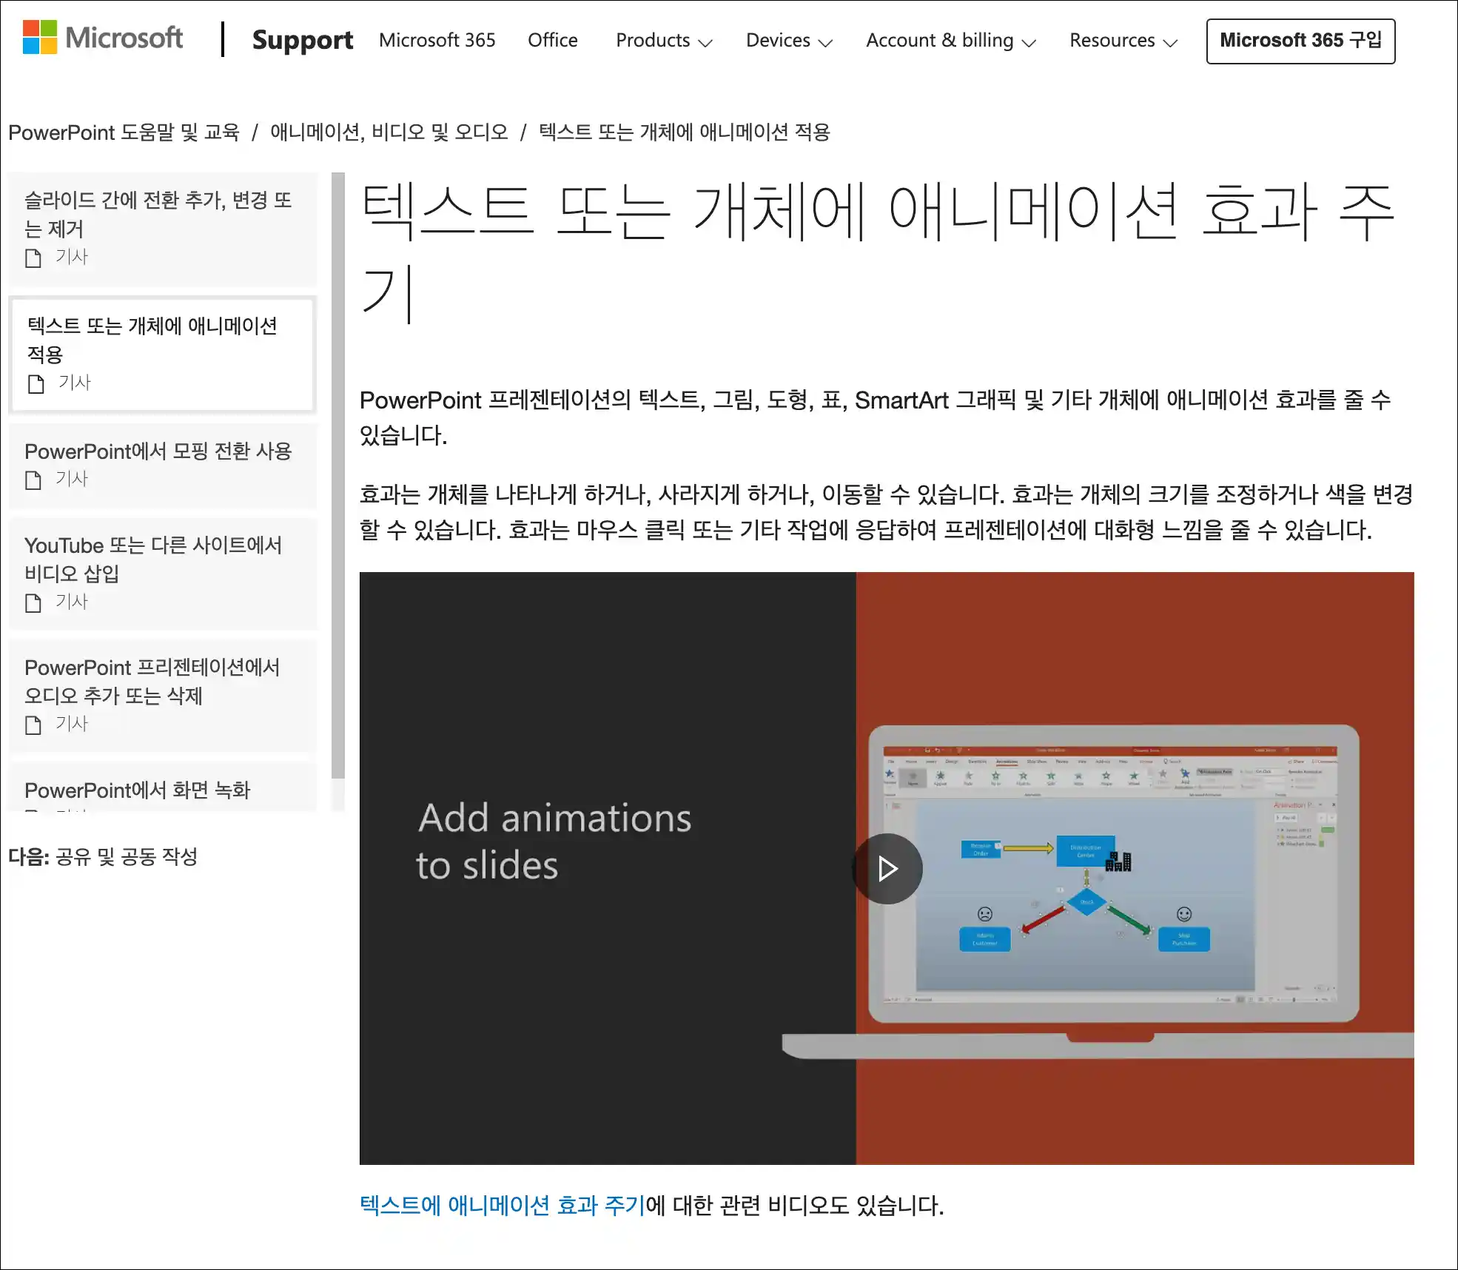This screenshot has width=1458, height=1270.
Task: Click article icon under 애니메이션 적용 sidebar item
Action: (x=36, y=384)
